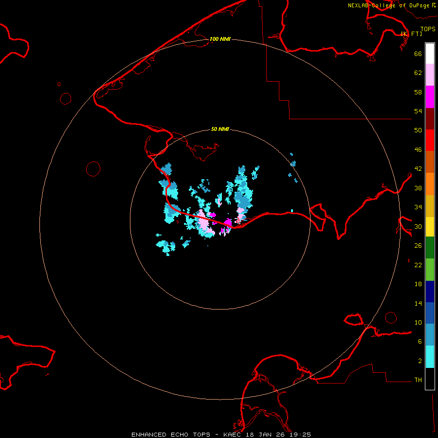Click the K FT units label
This screenshot has width=438, height=438.
[x=411, y=34]
